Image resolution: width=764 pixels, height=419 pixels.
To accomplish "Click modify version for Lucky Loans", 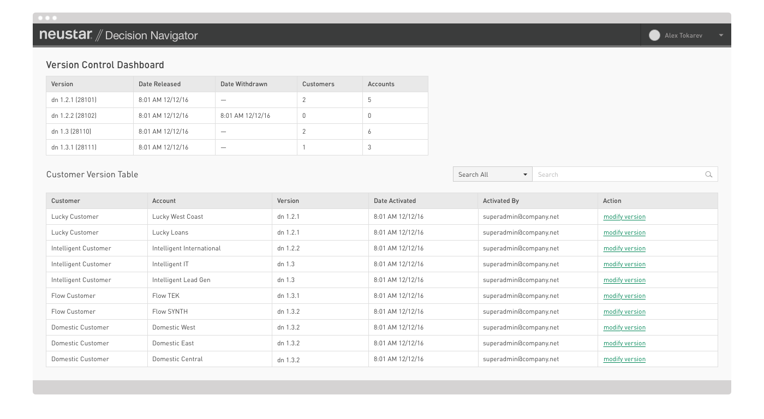I will 624,232.
